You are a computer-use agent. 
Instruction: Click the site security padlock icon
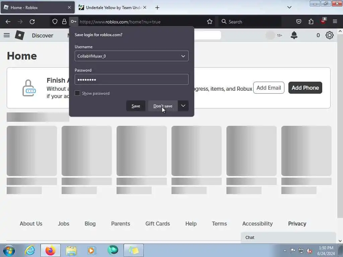64,21
